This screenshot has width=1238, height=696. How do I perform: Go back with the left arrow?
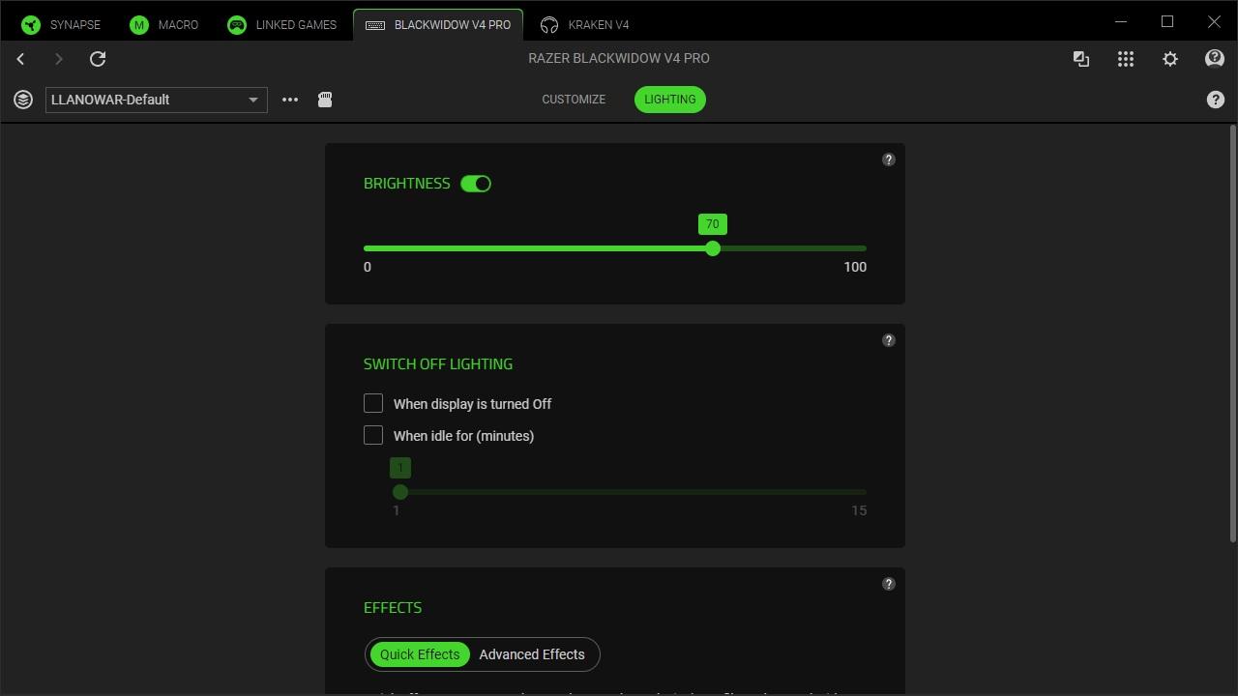coord(20,59)
